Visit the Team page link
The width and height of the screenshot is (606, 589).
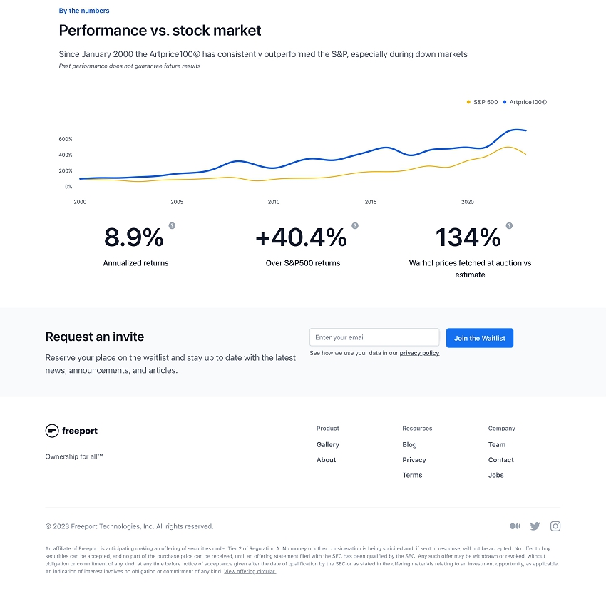click(497, 444)
